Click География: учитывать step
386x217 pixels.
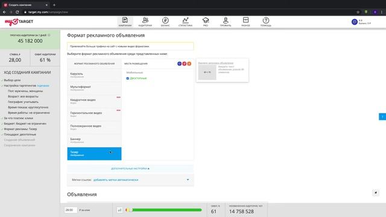click(23, 102)
